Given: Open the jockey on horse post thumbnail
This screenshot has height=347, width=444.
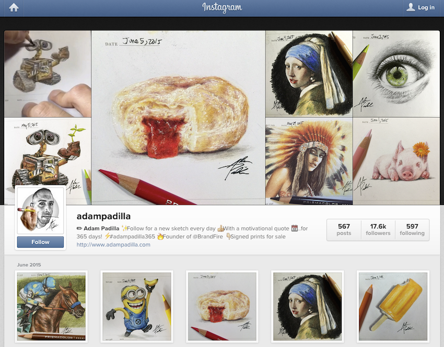Looking at the screenshot, I should [x=51, y=306].
